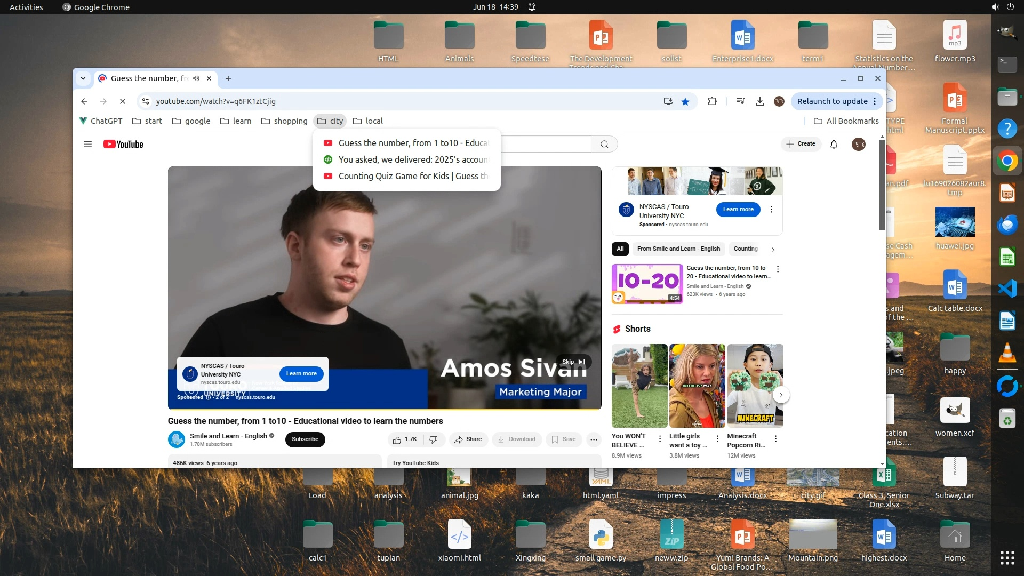Click the YouTube notifications bell
This screenshot has height=576, width=1024.
tap(834, 145)
